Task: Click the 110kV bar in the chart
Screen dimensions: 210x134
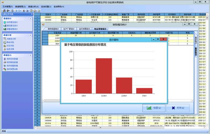Action: pyautogui.click(x=104, y=76)
